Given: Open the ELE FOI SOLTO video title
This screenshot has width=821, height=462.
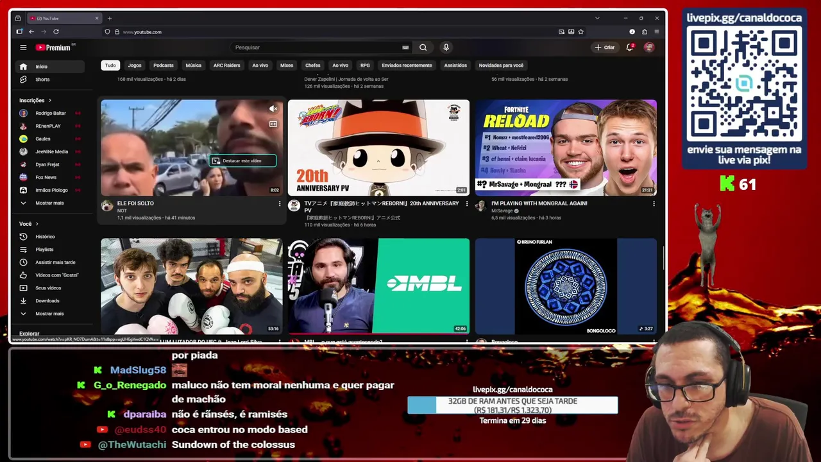Looking at the screenshot, I should 135,203.
